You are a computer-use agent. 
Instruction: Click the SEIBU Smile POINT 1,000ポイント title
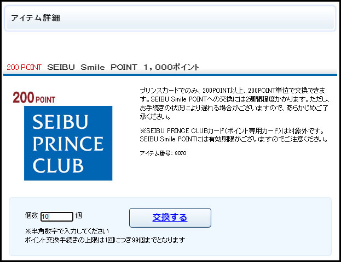point(123,67)
